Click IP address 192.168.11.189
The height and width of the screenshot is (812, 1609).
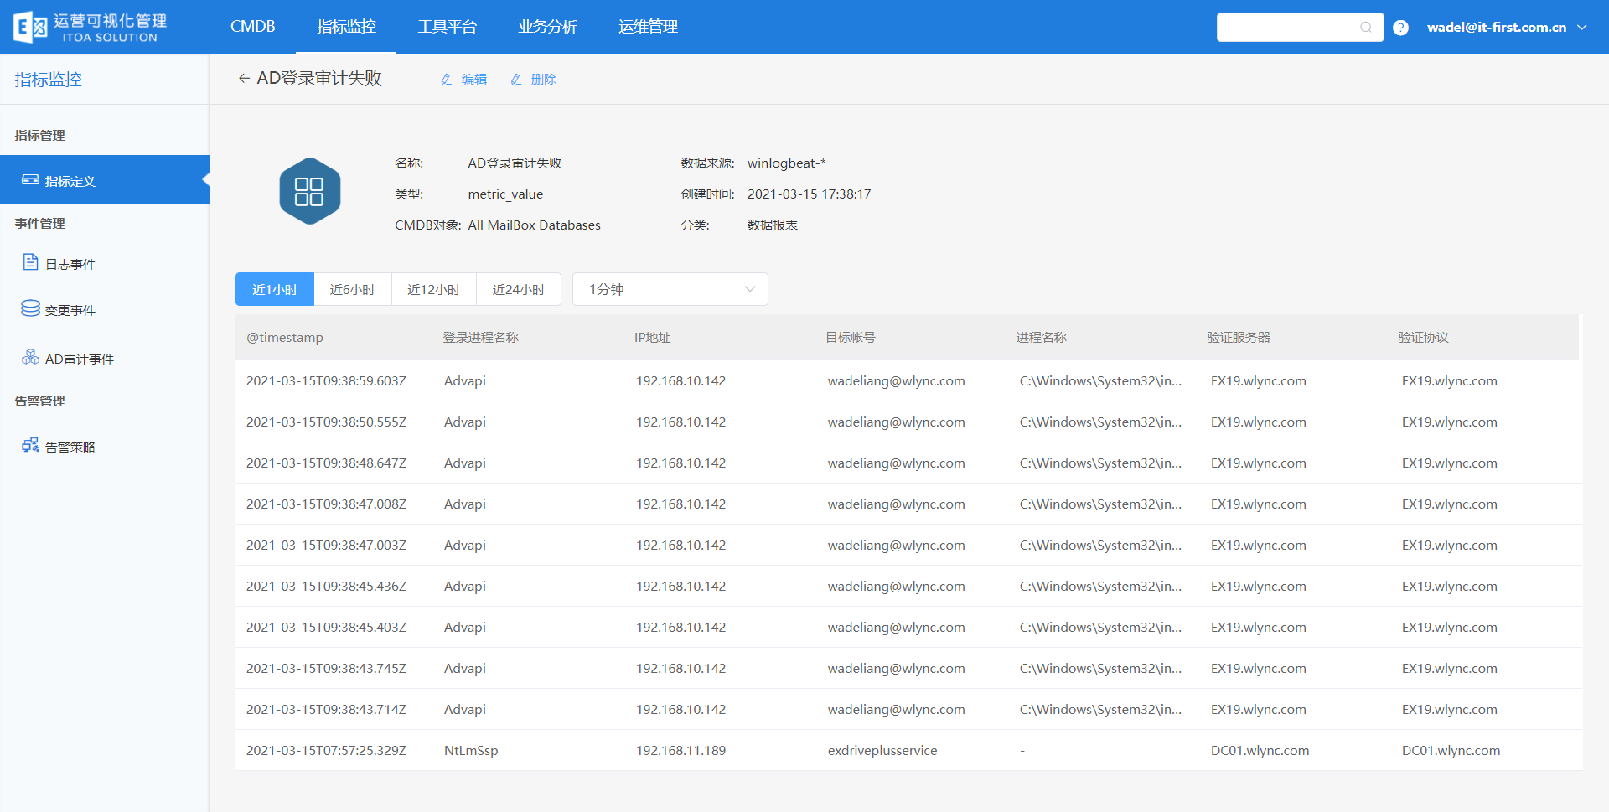pos(680,750)
